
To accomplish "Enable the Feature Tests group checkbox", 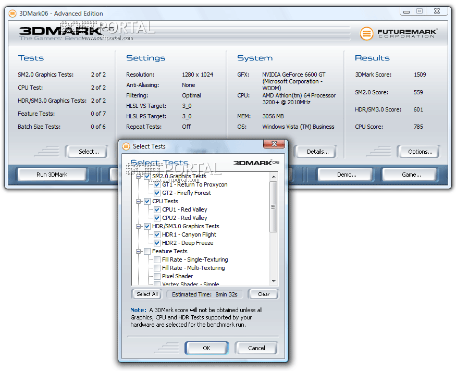I will [147, 251].
